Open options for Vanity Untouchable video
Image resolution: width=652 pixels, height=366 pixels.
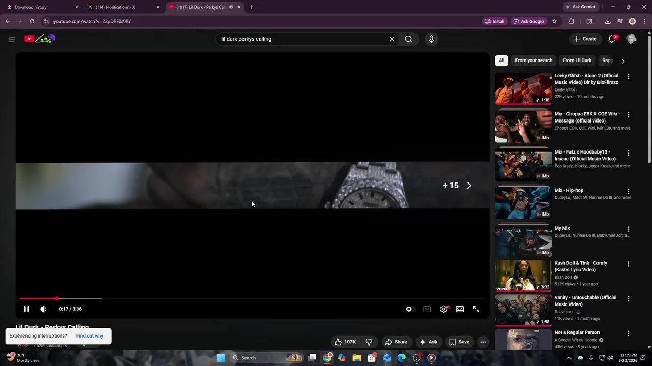tap(629, 299)
